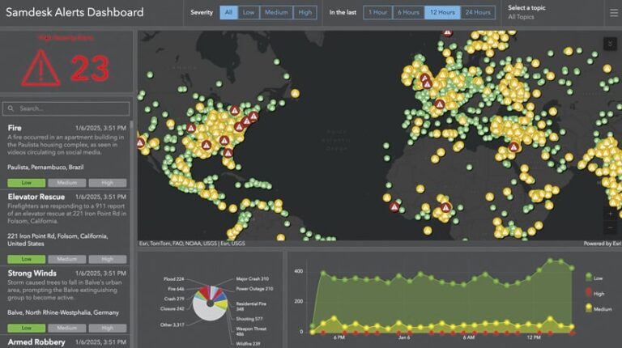Click the 221 Iron Point Rd address text
This screenshot has width=622, height=348.
(x=58, y=240)
